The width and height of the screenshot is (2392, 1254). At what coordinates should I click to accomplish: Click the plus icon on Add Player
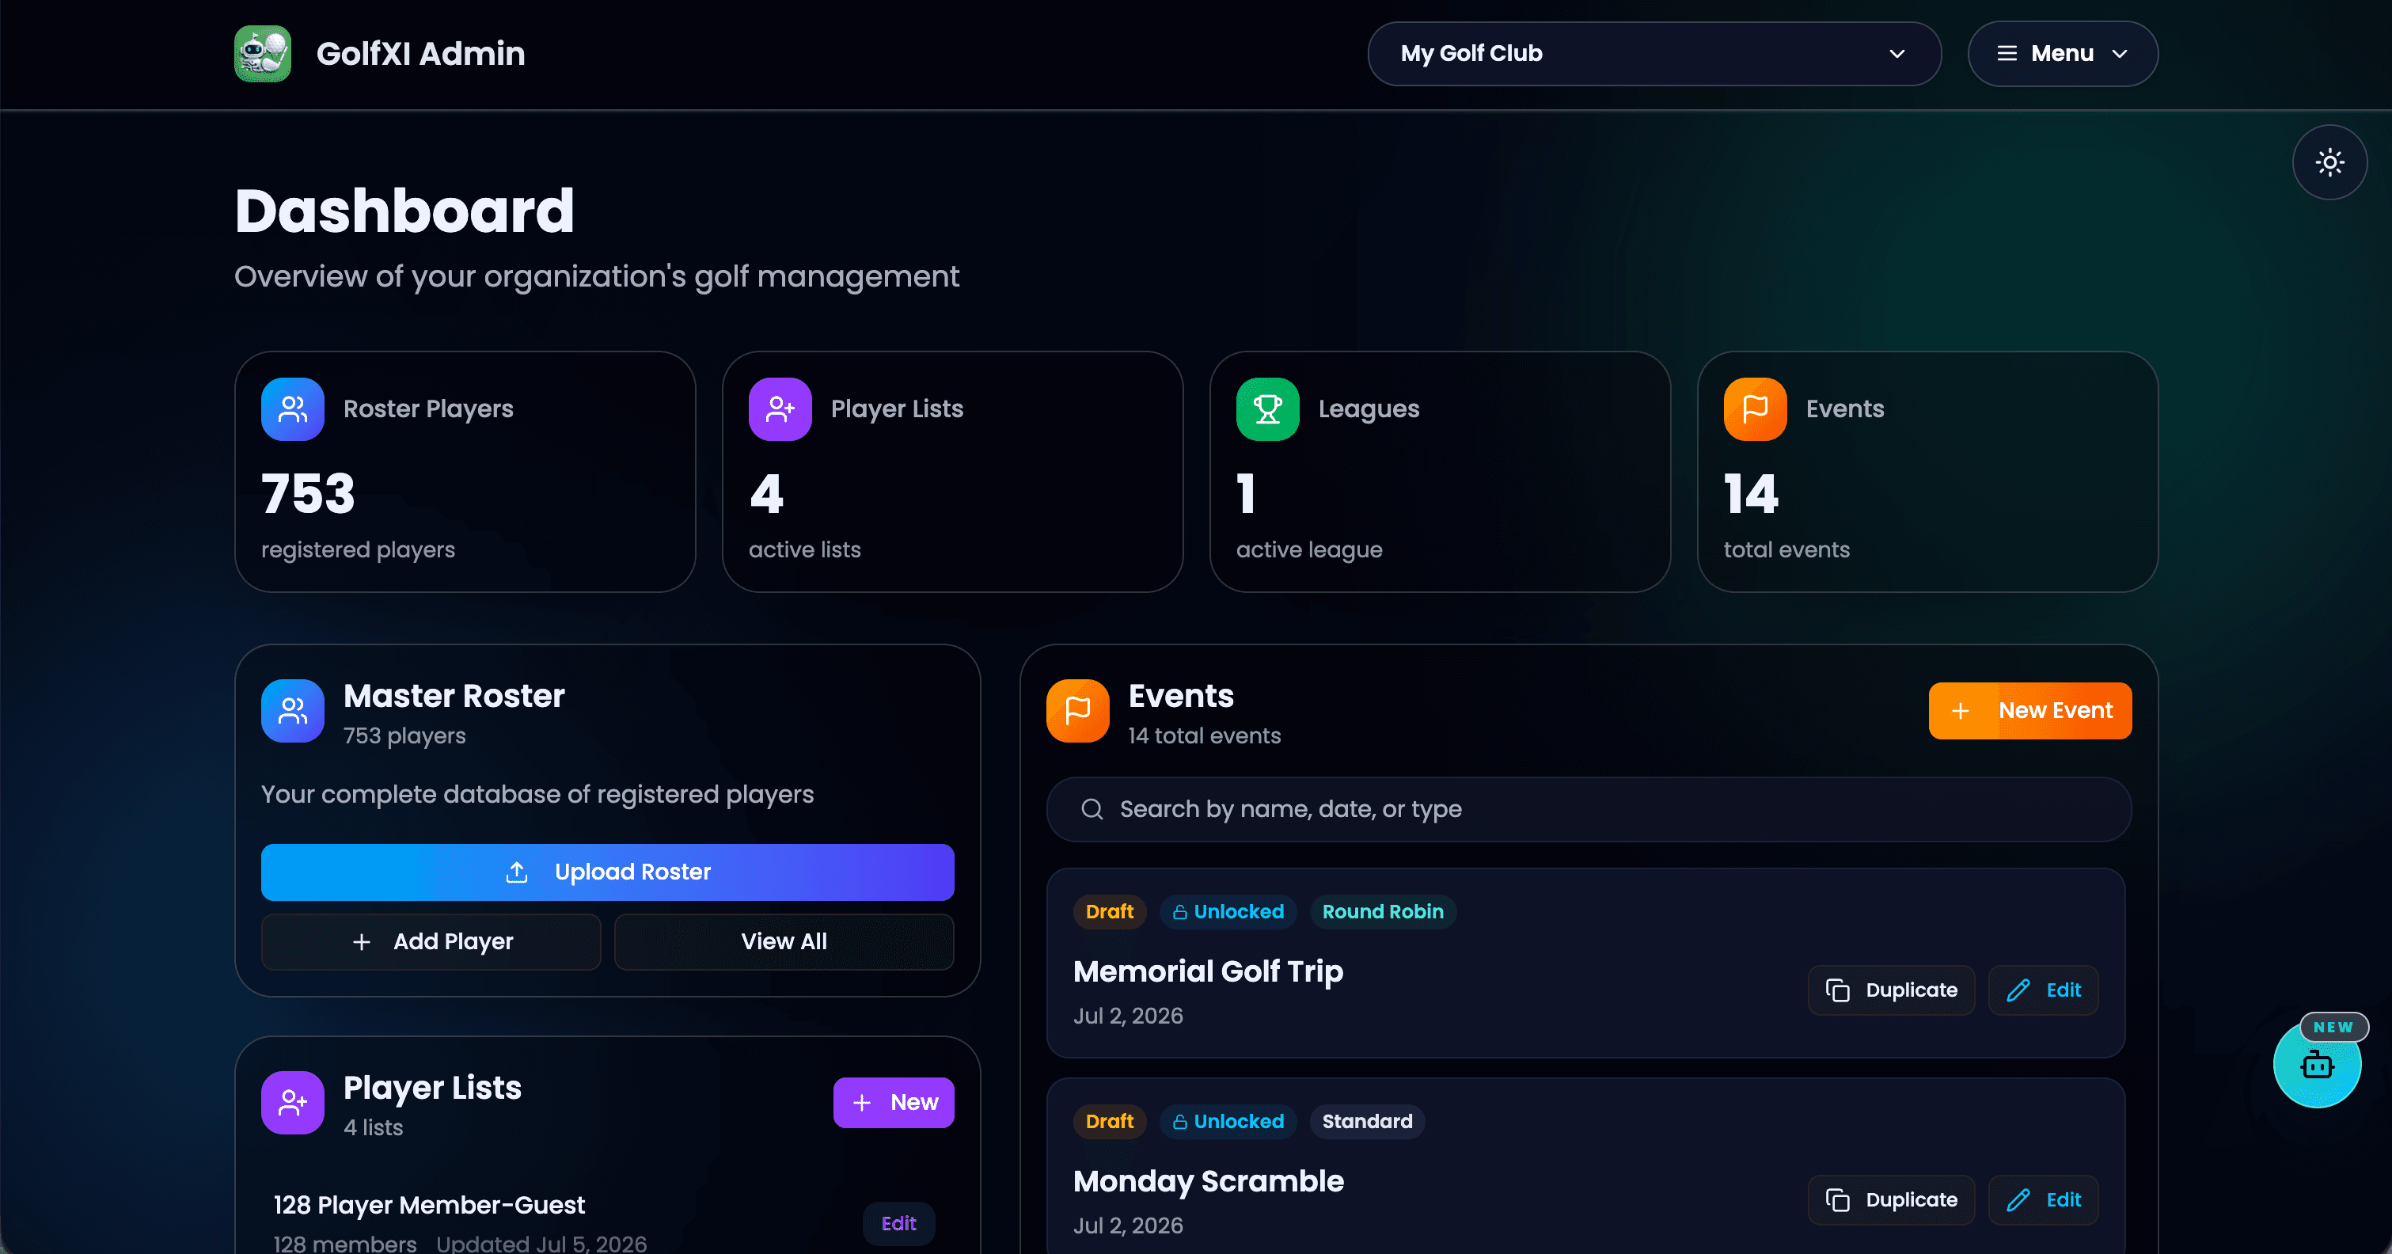click(361, 942)
